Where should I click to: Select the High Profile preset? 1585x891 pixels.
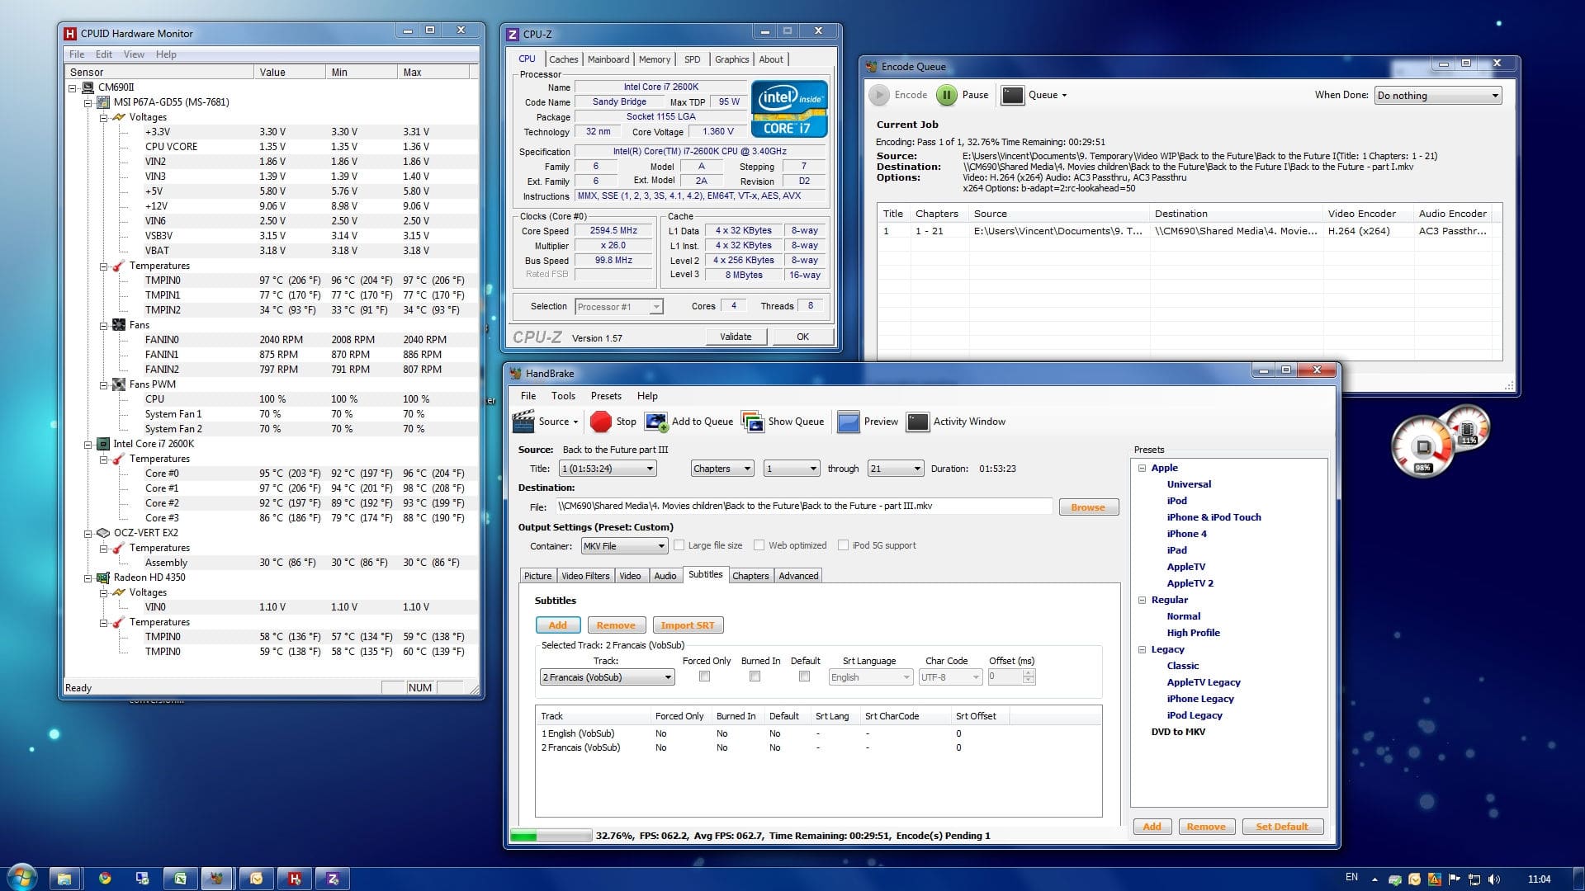point(1193,633)
